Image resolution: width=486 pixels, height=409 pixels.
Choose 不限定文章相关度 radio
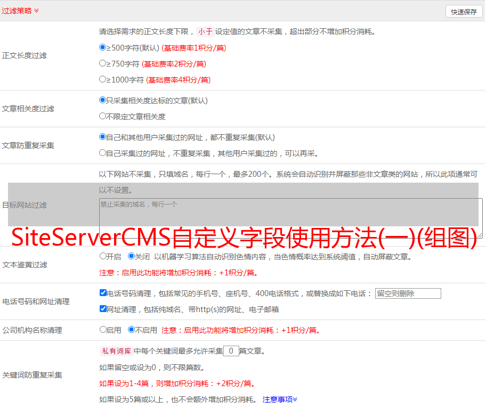point(103,116)
